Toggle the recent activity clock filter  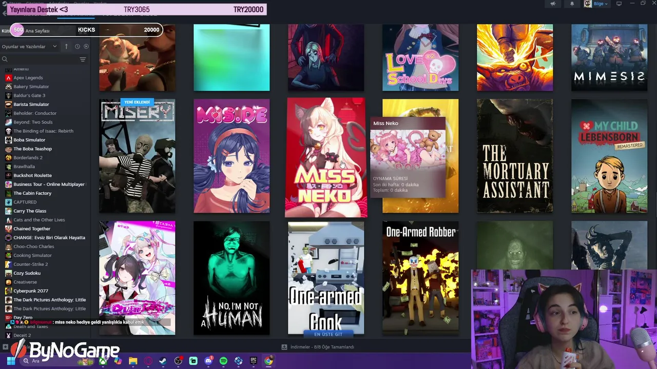78,47
